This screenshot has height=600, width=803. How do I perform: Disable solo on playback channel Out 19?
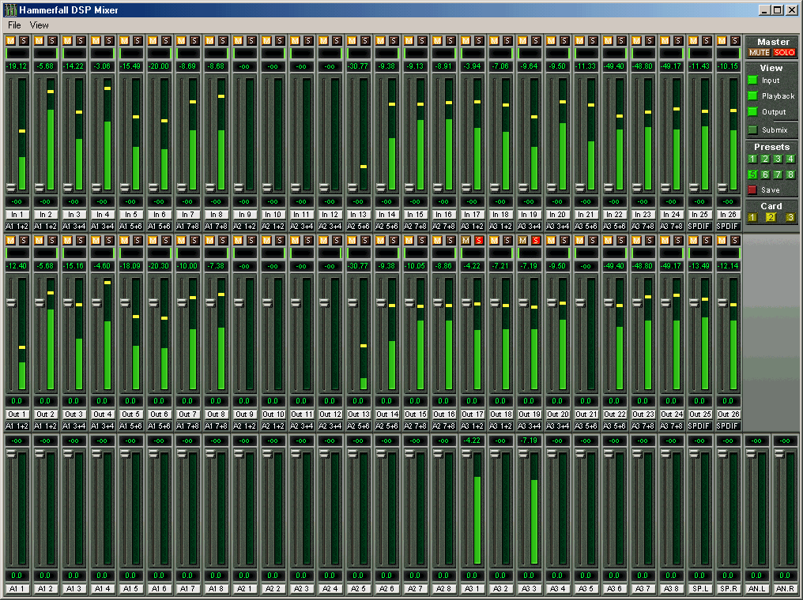[x=536, y=240]
